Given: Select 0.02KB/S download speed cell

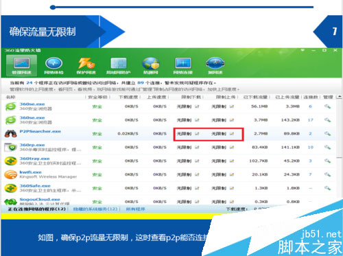Looking at the screenshot, I should pos(128,134).
